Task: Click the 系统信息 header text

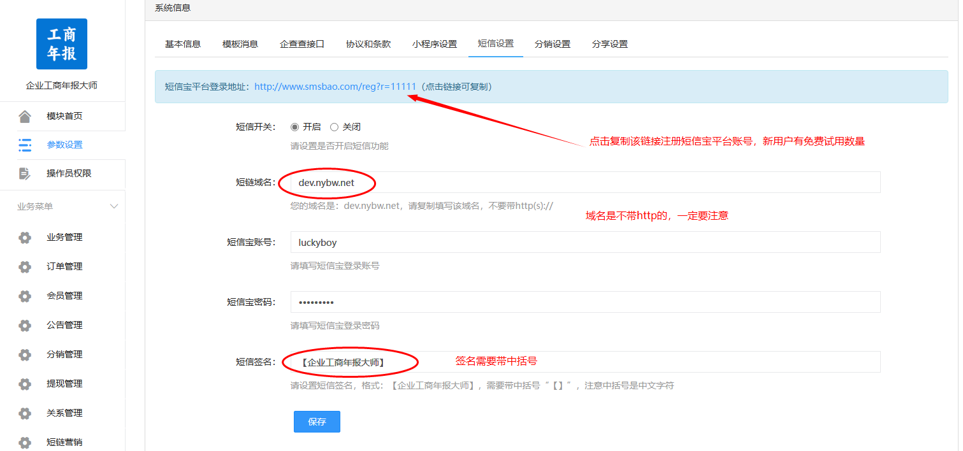Action: tap(173, 8)
